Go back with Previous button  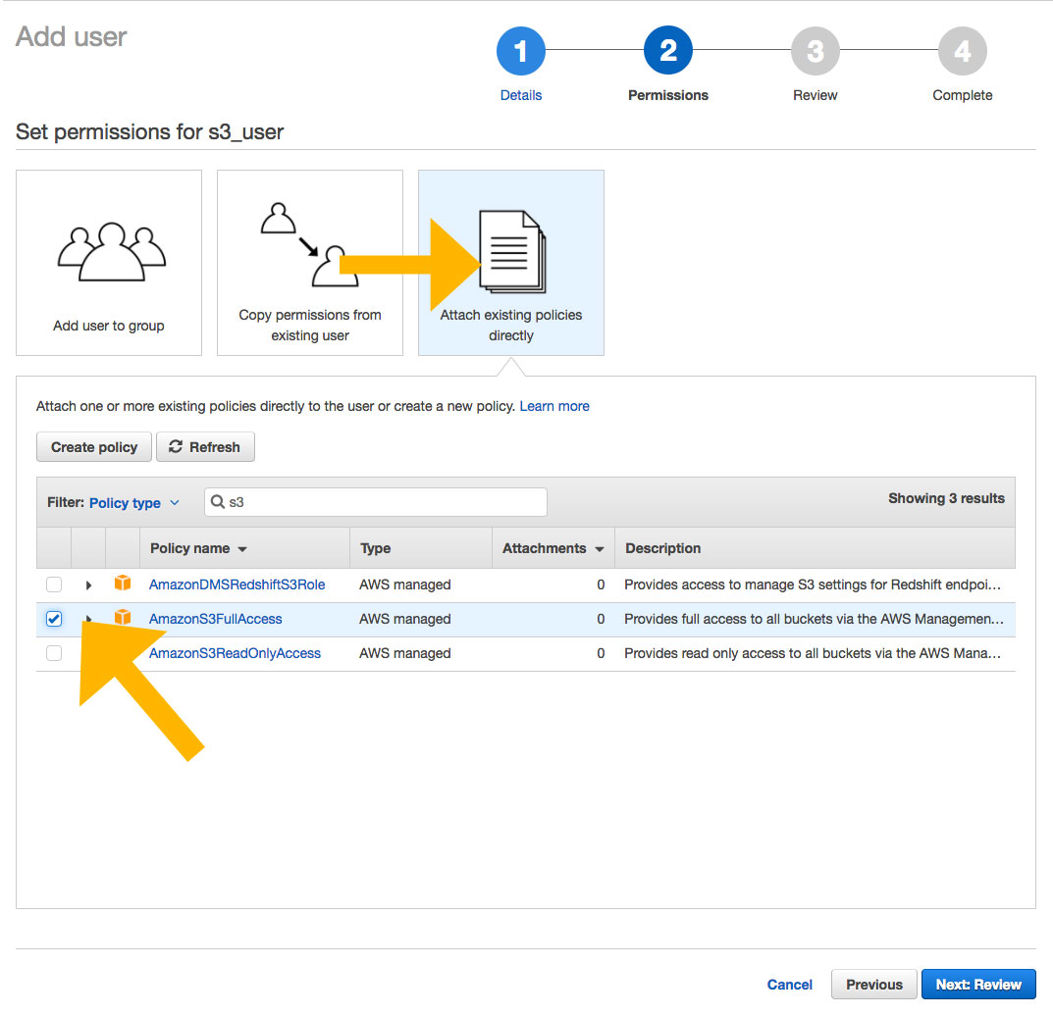coord(873,985)
